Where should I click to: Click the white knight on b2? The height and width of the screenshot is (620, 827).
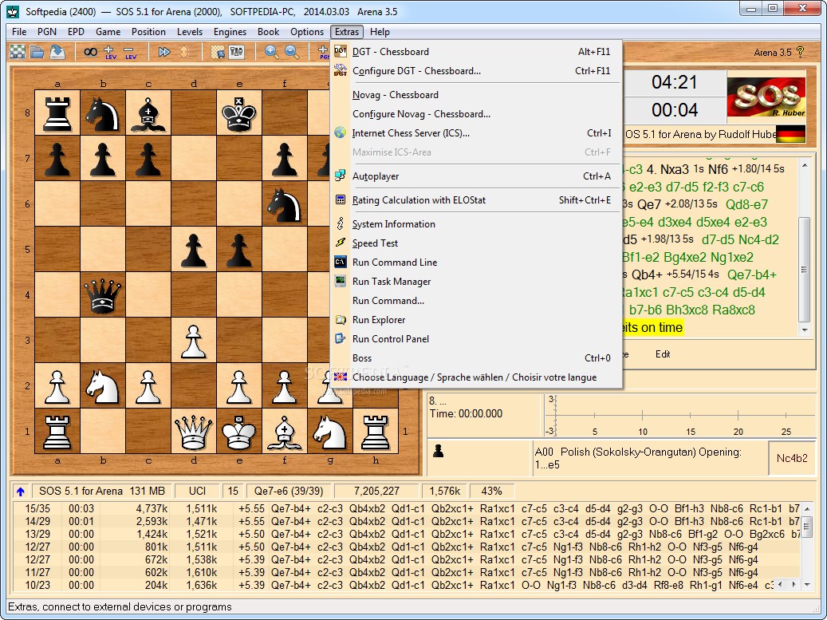pos(103,385)
